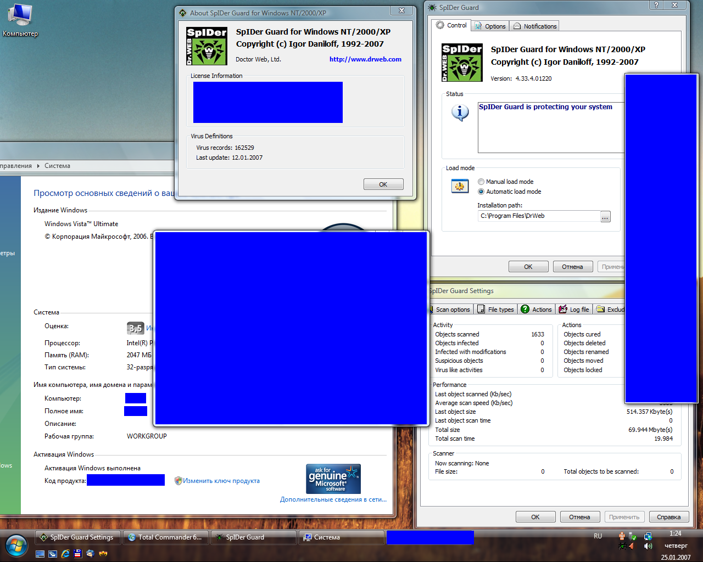The image size is (703, 562).
Task: Click the shield icon beside Изменить ключ продукта
Action: [x=178, y=481]
